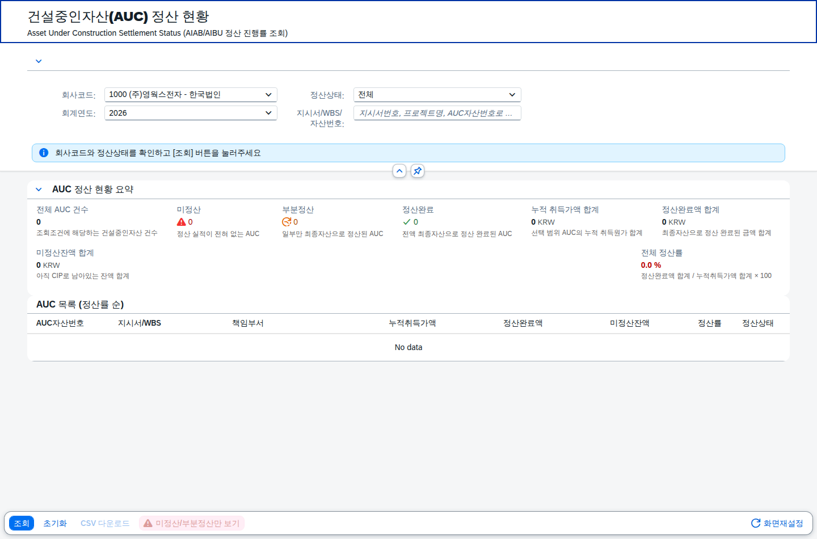Click warning icon in 미정산/부분정산만 보기 button
This screenshot has width=817, height=539.
coord(148,523)
